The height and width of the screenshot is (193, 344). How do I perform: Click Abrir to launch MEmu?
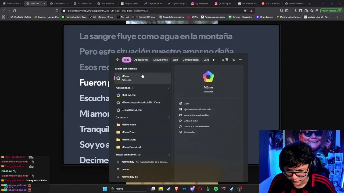[x=187, y=103]
